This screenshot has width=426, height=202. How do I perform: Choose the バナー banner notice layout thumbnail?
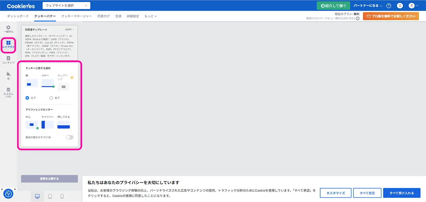(48, 84)
